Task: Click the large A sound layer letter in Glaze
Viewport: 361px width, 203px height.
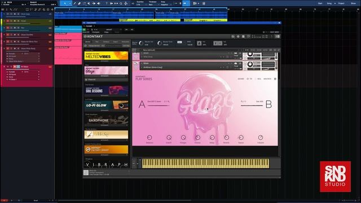Action: (x=142, y=104)
